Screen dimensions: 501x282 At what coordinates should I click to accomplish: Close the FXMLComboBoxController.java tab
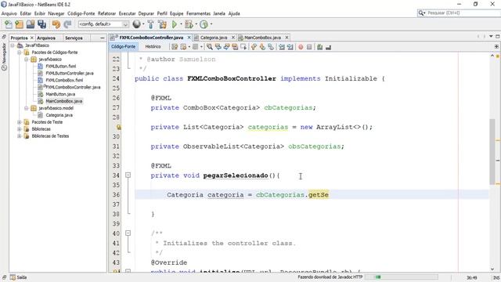click(x=189, y=38)
